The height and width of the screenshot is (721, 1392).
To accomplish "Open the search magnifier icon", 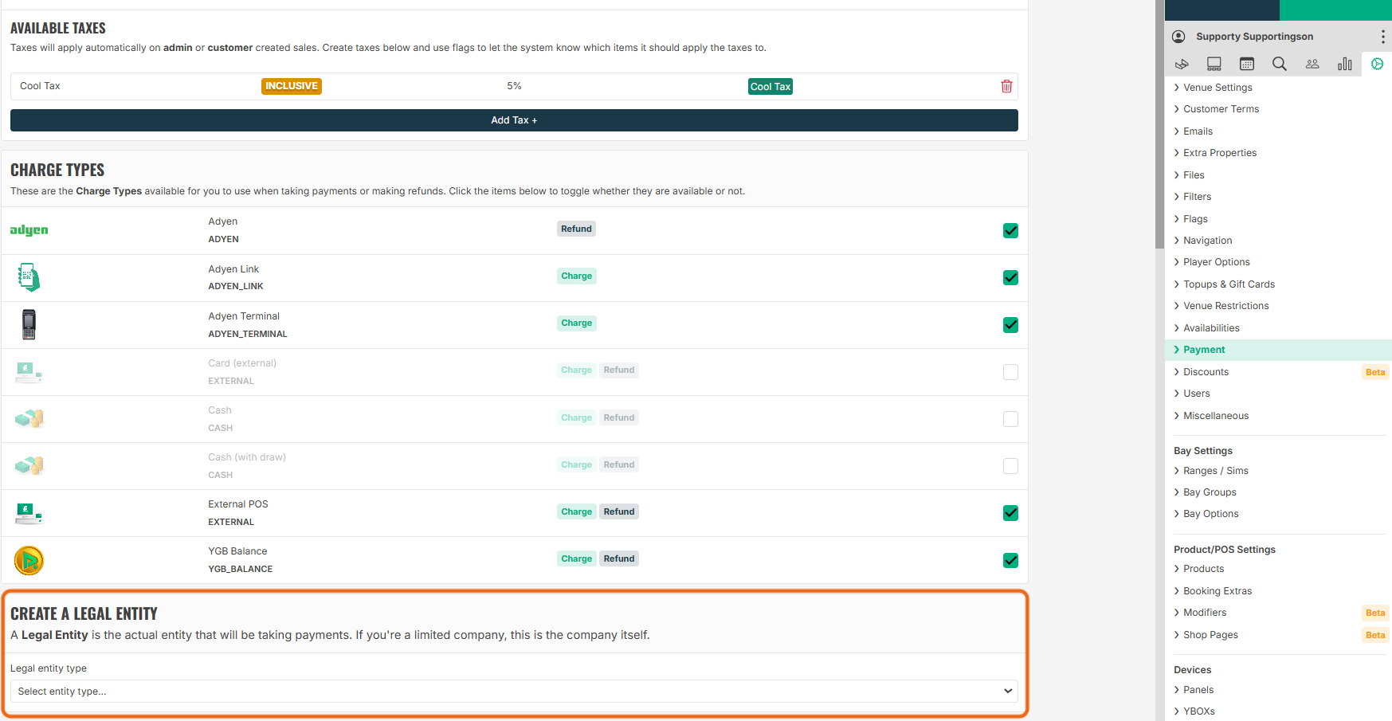I will coord(1280,64).
